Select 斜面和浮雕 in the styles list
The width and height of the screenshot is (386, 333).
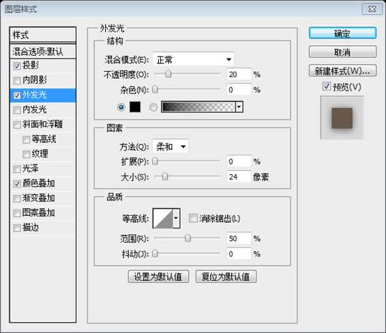tap(43, 124)
